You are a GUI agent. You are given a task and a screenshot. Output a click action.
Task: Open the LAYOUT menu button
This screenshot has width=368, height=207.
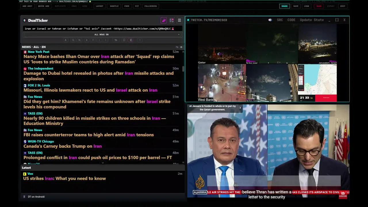(x=99, y=6)
